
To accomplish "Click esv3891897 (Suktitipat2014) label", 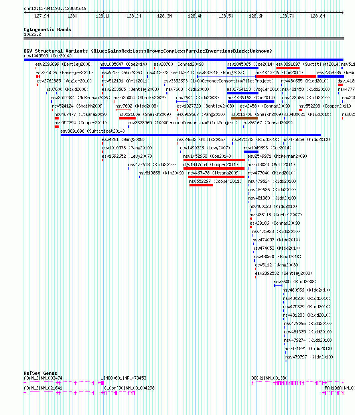I will click(x=308, y=64).
